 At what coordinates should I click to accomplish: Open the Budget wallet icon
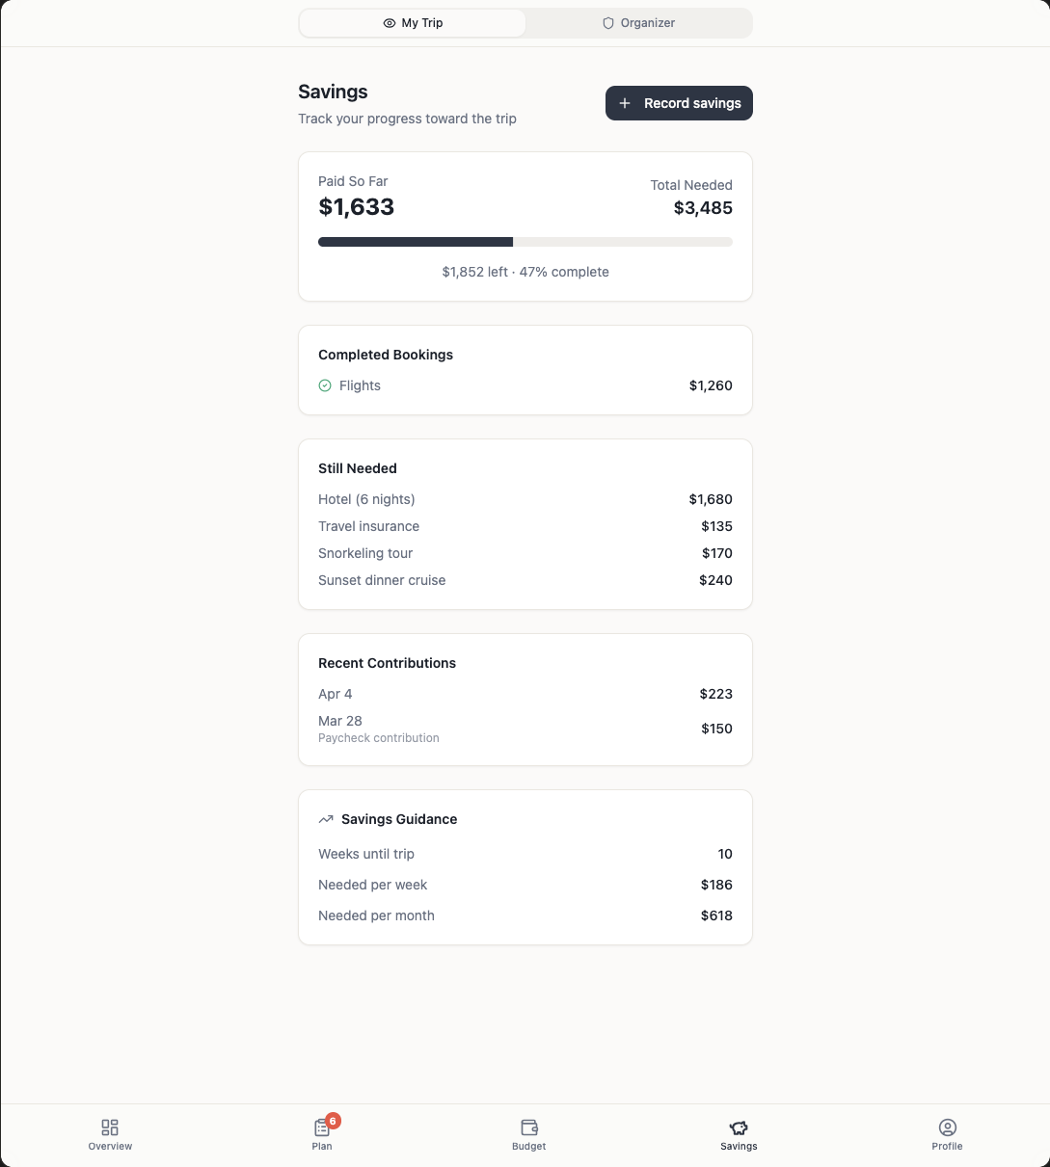528,1127
